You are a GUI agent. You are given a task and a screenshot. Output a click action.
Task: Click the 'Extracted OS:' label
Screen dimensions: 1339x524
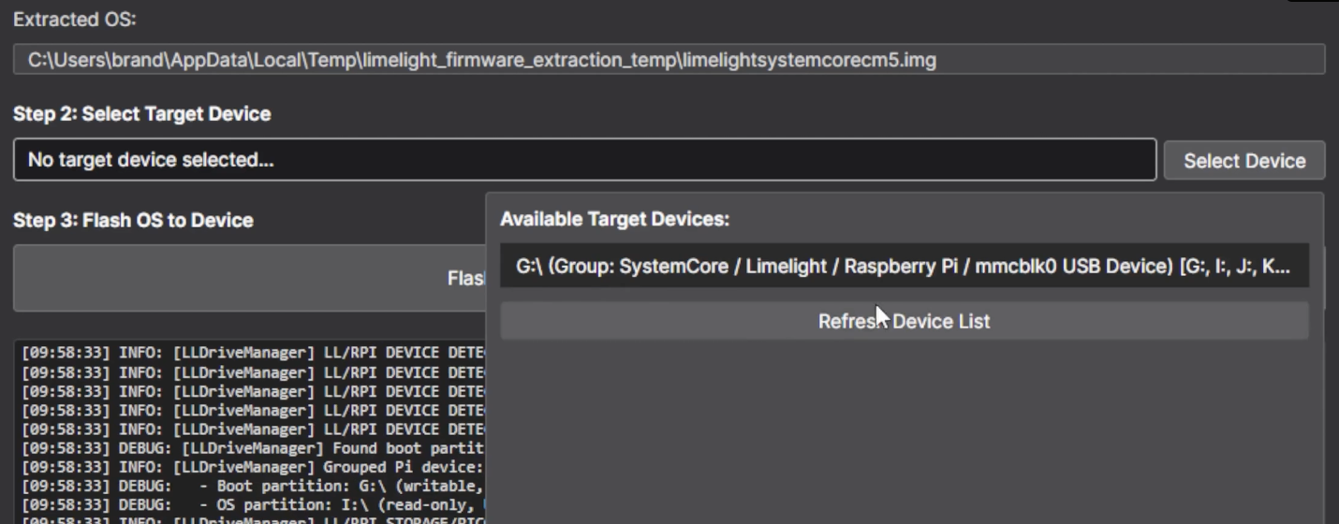coord(75,19)
